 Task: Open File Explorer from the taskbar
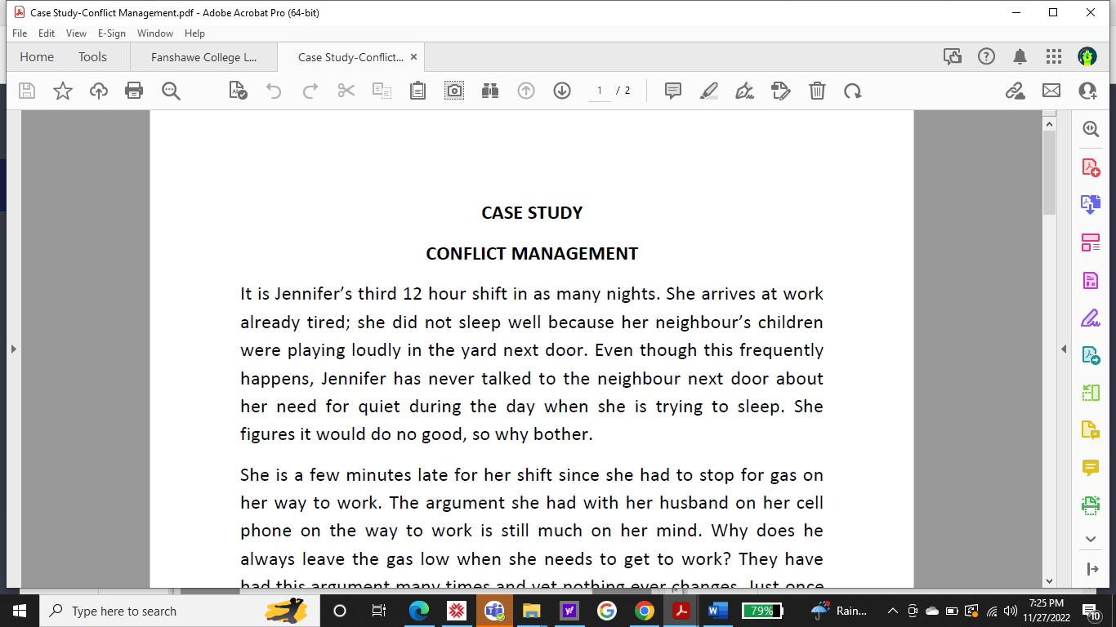coord(532,611)
